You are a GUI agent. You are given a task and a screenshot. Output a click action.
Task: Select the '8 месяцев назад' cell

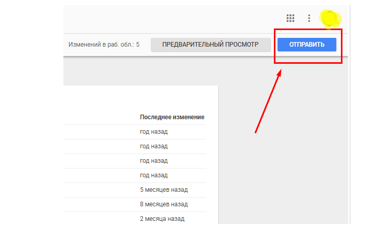coord(164,204)
